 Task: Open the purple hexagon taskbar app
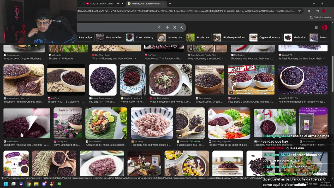[x=21, y=184]
